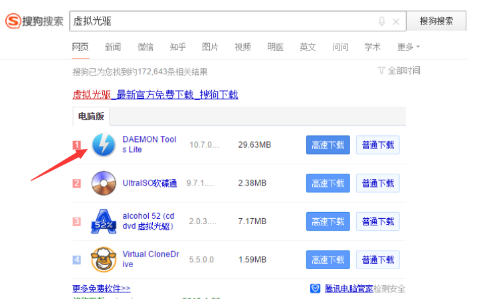The width and height of the screenshot is (483, 299).
Task: Click the UltraISO disc icon
Action: click(x=103, y=183)
